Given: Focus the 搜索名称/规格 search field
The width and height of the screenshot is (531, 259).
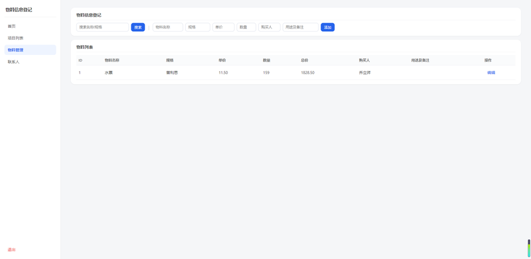Looking at the screenshot, I should tap(103, 27).
